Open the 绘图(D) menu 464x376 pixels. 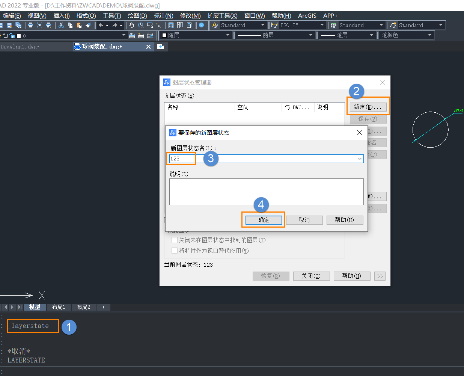[137, 16]
